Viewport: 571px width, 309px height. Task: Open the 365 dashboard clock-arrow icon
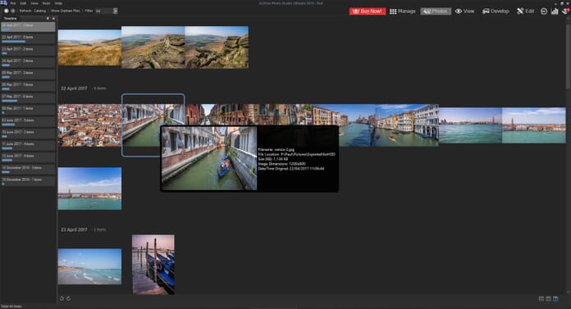(544, 11)
